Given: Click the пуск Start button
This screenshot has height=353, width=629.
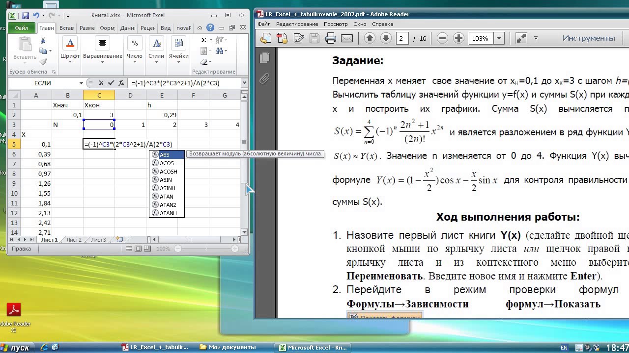Looking at the screenshot, I should (16, 348).
